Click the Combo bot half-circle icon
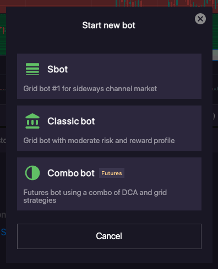This screenshot has height=269, width=218. [32, 173]
